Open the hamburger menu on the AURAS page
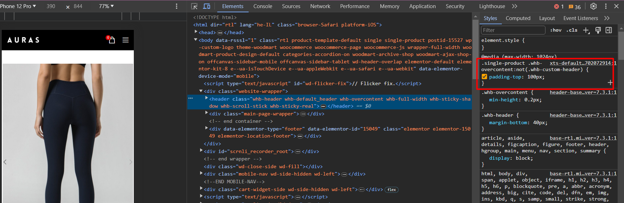This screenshot has width=624, height=203. 125,40
